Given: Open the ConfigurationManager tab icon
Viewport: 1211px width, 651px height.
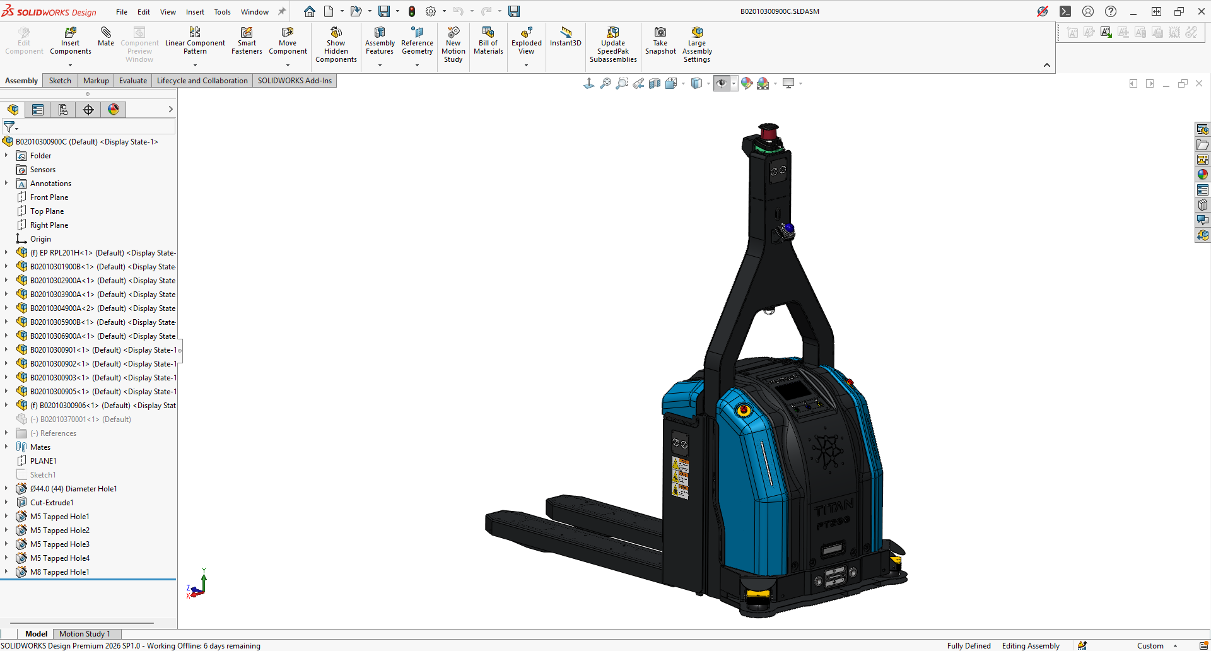Looking at the screenshot, I should (x=63, y=110).
